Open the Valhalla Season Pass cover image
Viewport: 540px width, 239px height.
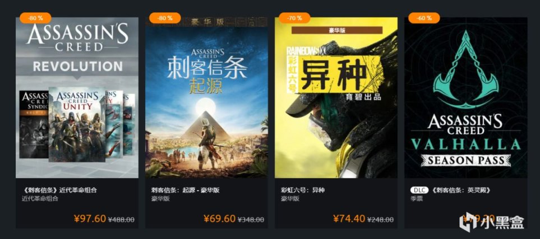465,97
